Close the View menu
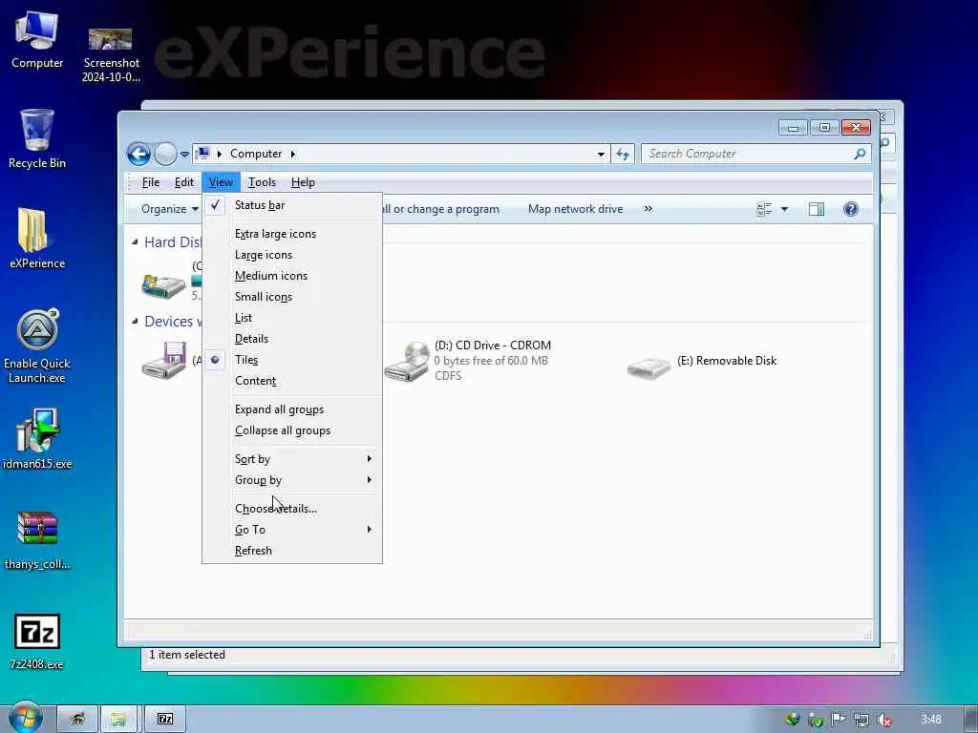The width and height of the screenshot is (978, 733). pyautogui.click(x=221, y=182)
